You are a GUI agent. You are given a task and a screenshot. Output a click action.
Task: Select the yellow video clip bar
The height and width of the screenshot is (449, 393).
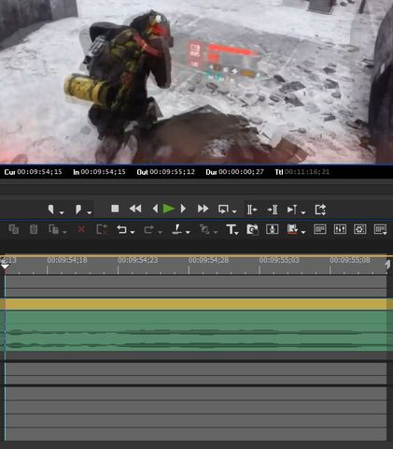click(196, 304)
